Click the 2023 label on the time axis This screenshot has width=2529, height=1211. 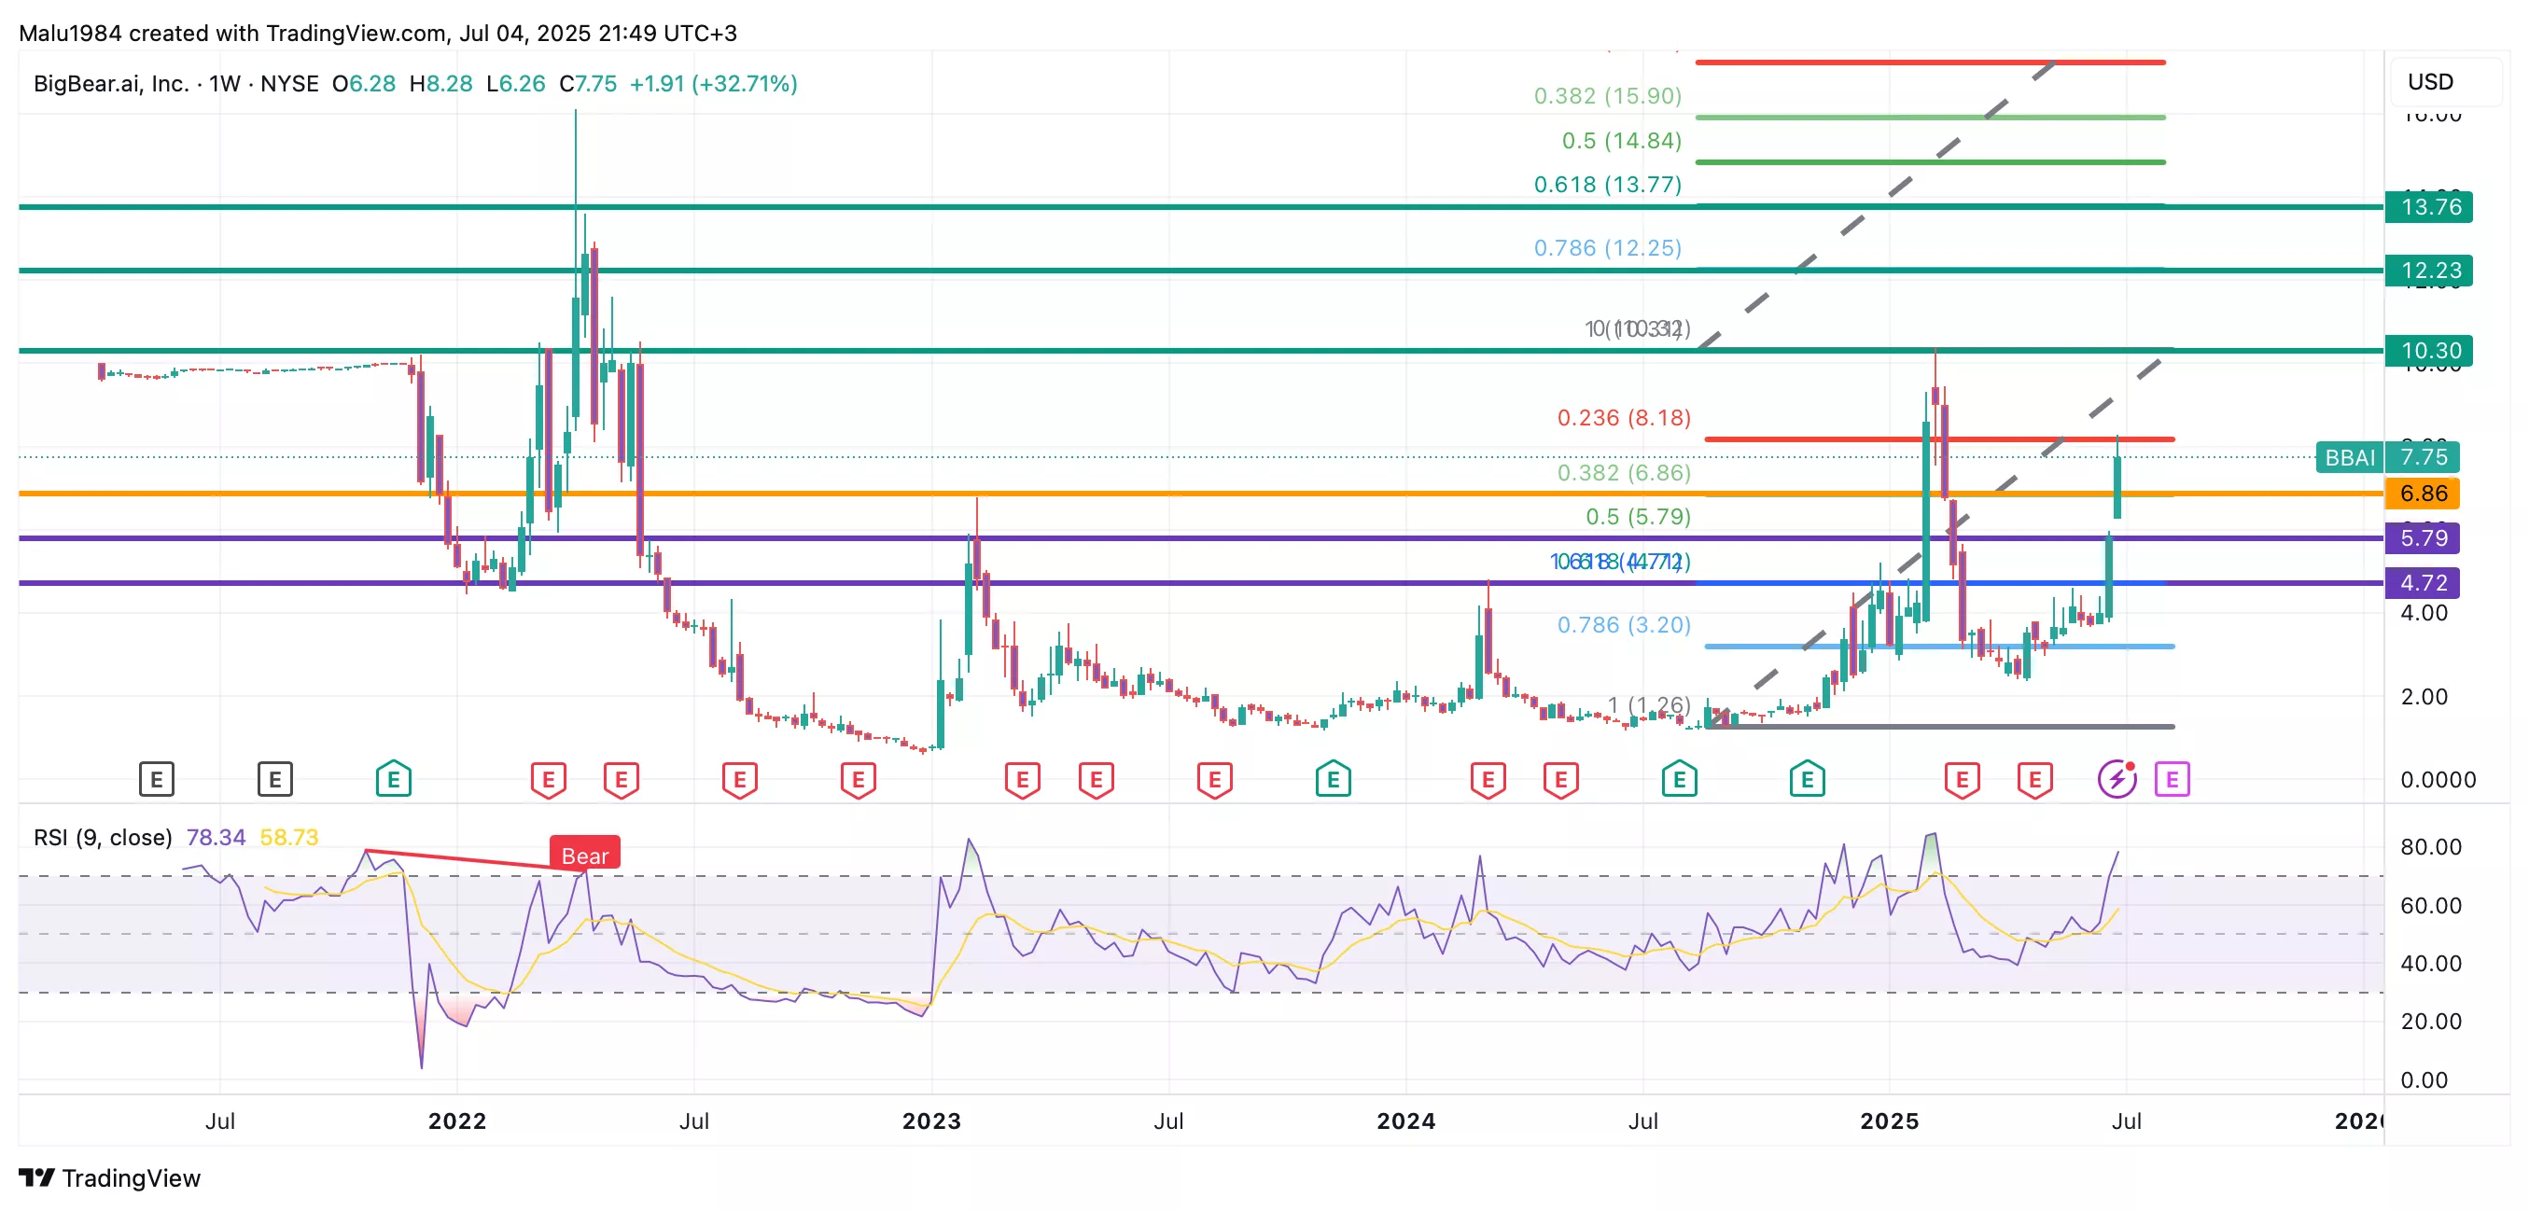tap(930, 1121)
